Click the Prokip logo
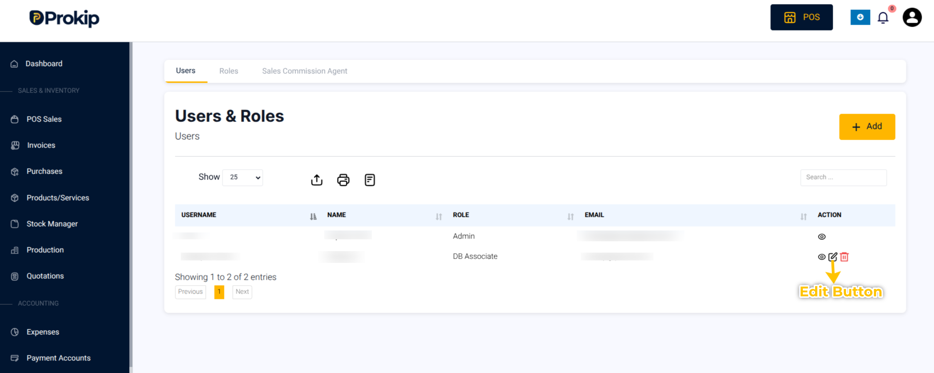This screenshot has width=934, height=373. (x=64, y=18)
